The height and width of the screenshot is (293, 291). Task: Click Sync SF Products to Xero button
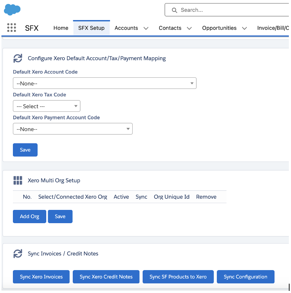[178, 277]
